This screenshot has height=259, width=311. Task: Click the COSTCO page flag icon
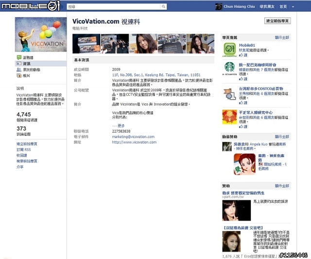pos(229,94)
